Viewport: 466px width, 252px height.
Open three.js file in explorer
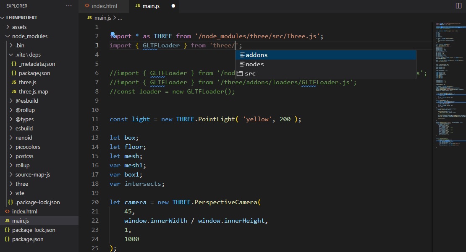click(39, 82)
